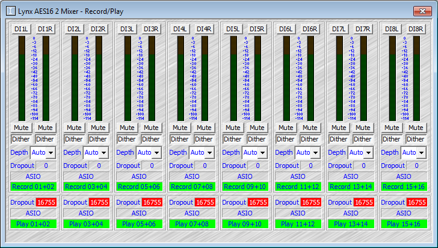Click the Record 01+02 status label
438x248 pixels.
(x=33, y=187)
